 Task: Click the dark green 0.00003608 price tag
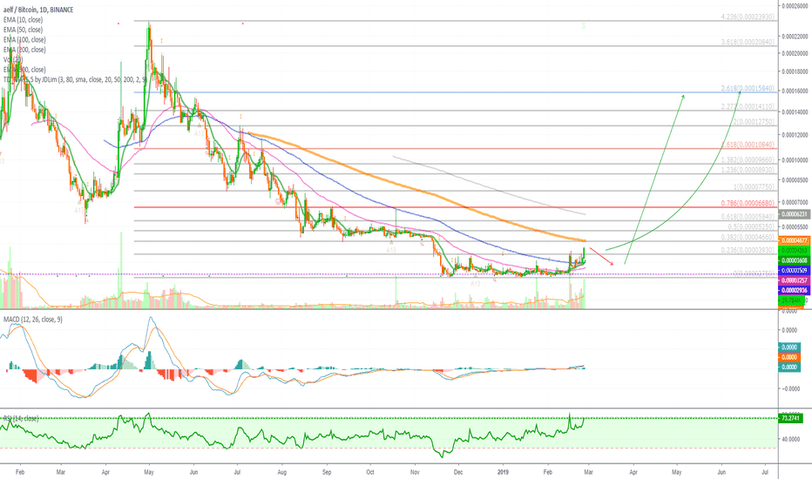point(794,260)
